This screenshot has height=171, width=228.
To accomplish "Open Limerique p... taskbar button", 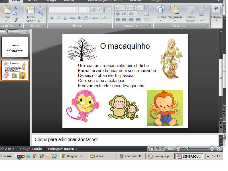I will click(x=160, y=156).
